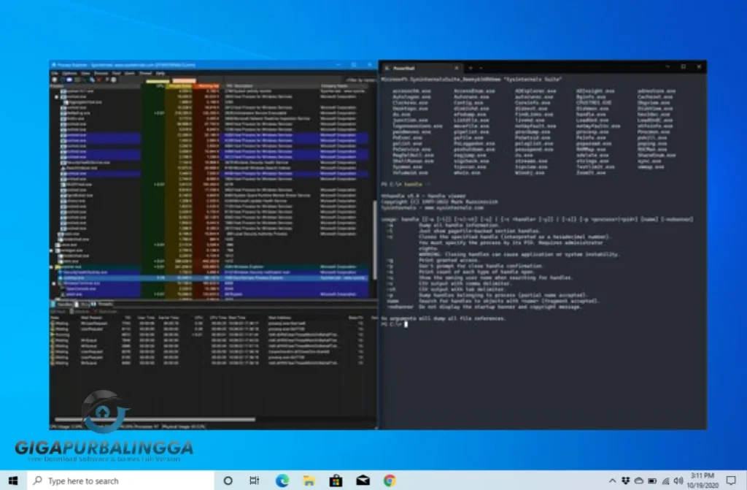
Task: Select the Kill Process toolbar icon in Process Explorer
Action: [98, 82]
